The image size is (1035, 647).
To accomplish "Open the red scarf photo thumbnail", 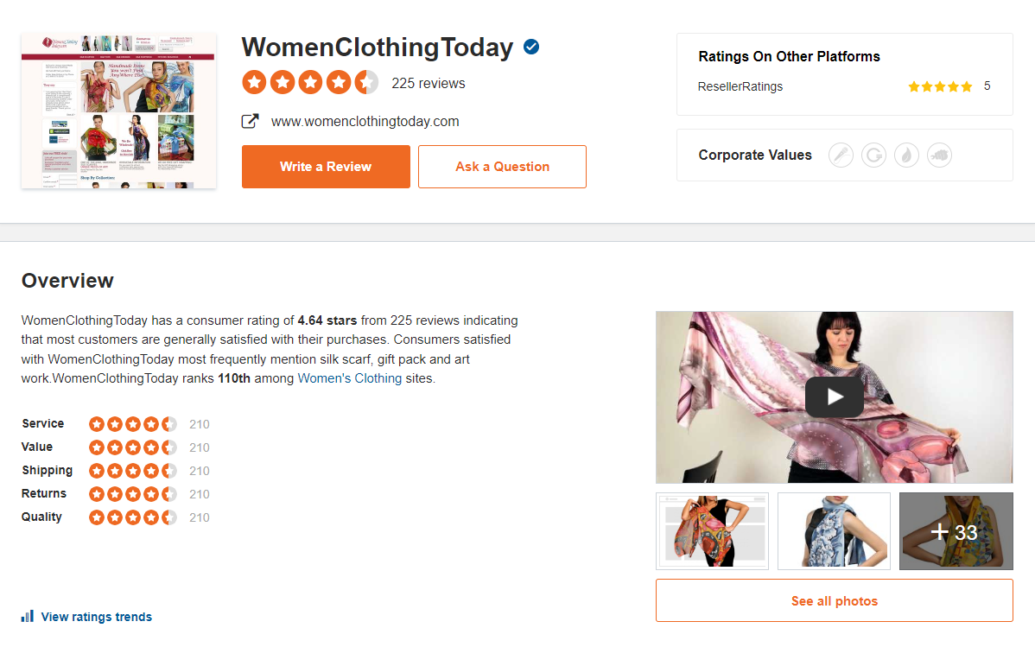I will coord(712,531).
